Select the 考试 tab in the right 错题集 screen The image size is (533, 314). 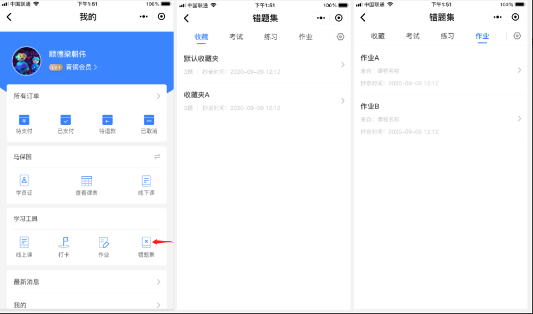pos(413,36)
